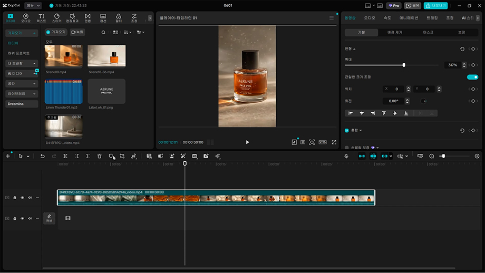The image size is (485, 273).
Task: Zoom out the timeline
Action: 431,156
